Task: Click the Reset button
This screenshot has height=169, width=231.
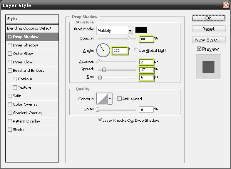Action: tap(209, 29)
